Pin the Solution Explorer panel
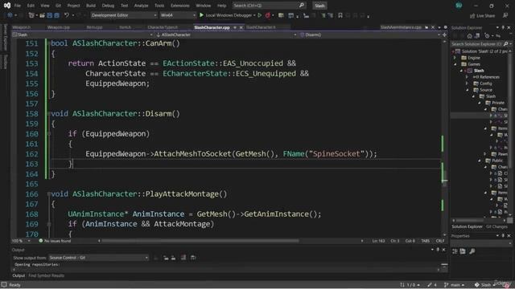 [x=503, y=27]
